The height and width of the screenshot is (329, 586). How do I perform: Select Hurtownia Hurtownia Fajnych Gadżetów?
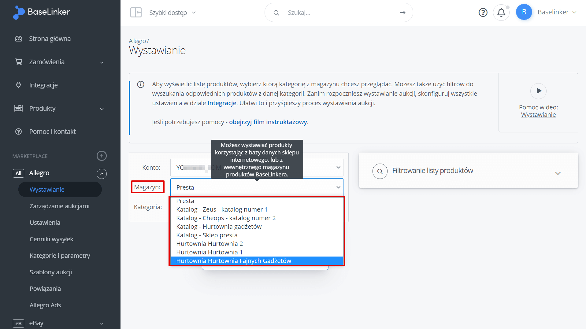(257, 261)
